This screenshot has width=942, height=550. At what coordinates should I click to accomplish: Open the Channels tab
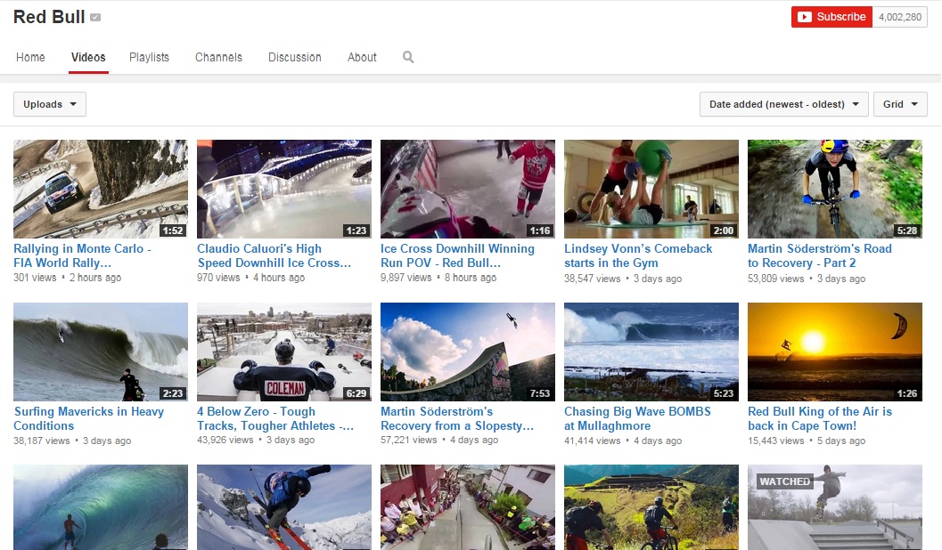coord(218,57)
